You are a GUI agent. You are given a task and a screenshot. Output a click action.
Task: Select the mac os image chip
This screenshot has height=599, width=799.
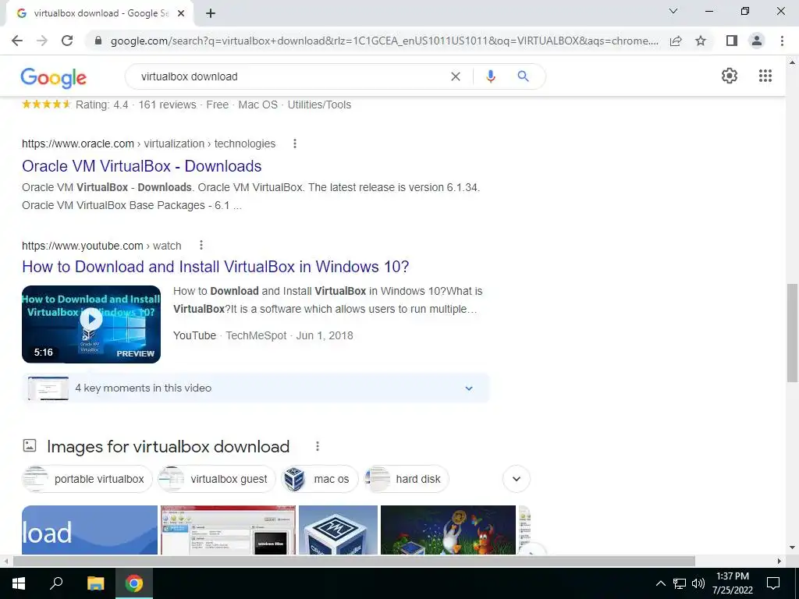[320, 479]
